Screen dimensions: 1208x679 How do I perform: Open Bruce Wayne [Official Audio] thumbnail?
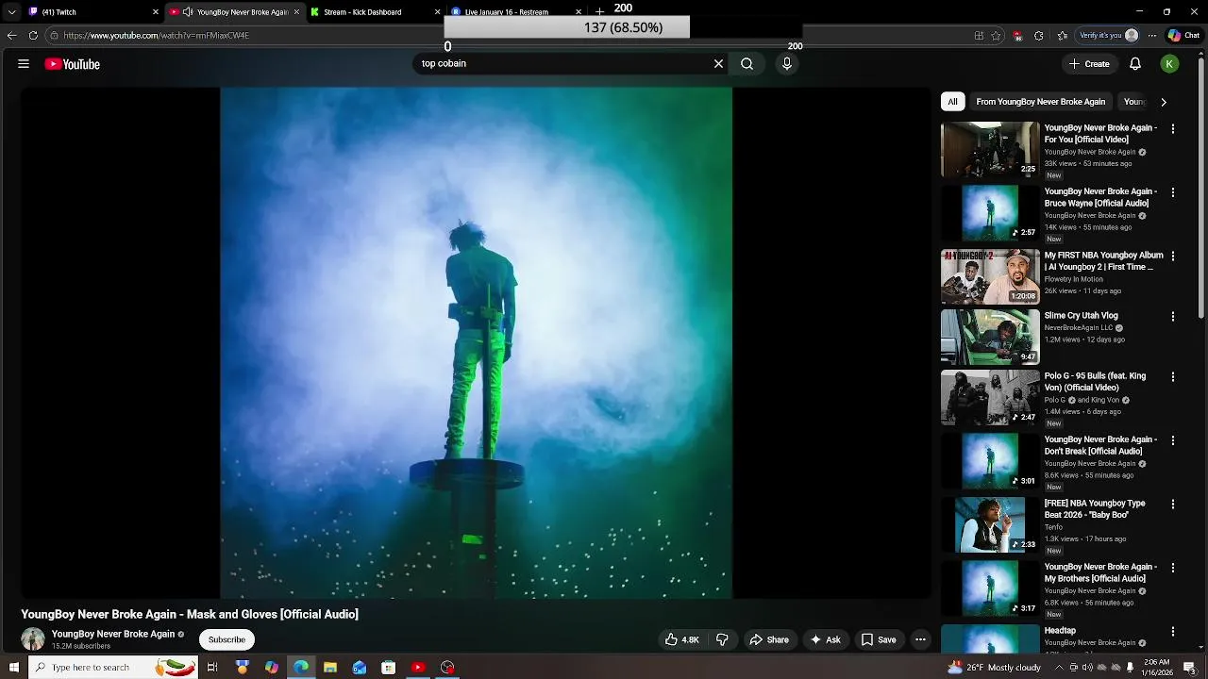pos(990,213)
